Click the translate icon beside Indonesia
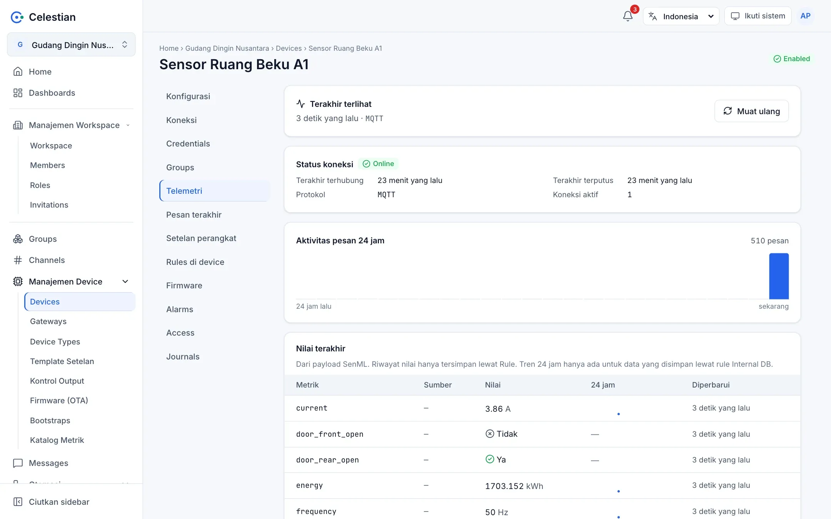Screen dimensions: 831x519 (x=653, y=16)
